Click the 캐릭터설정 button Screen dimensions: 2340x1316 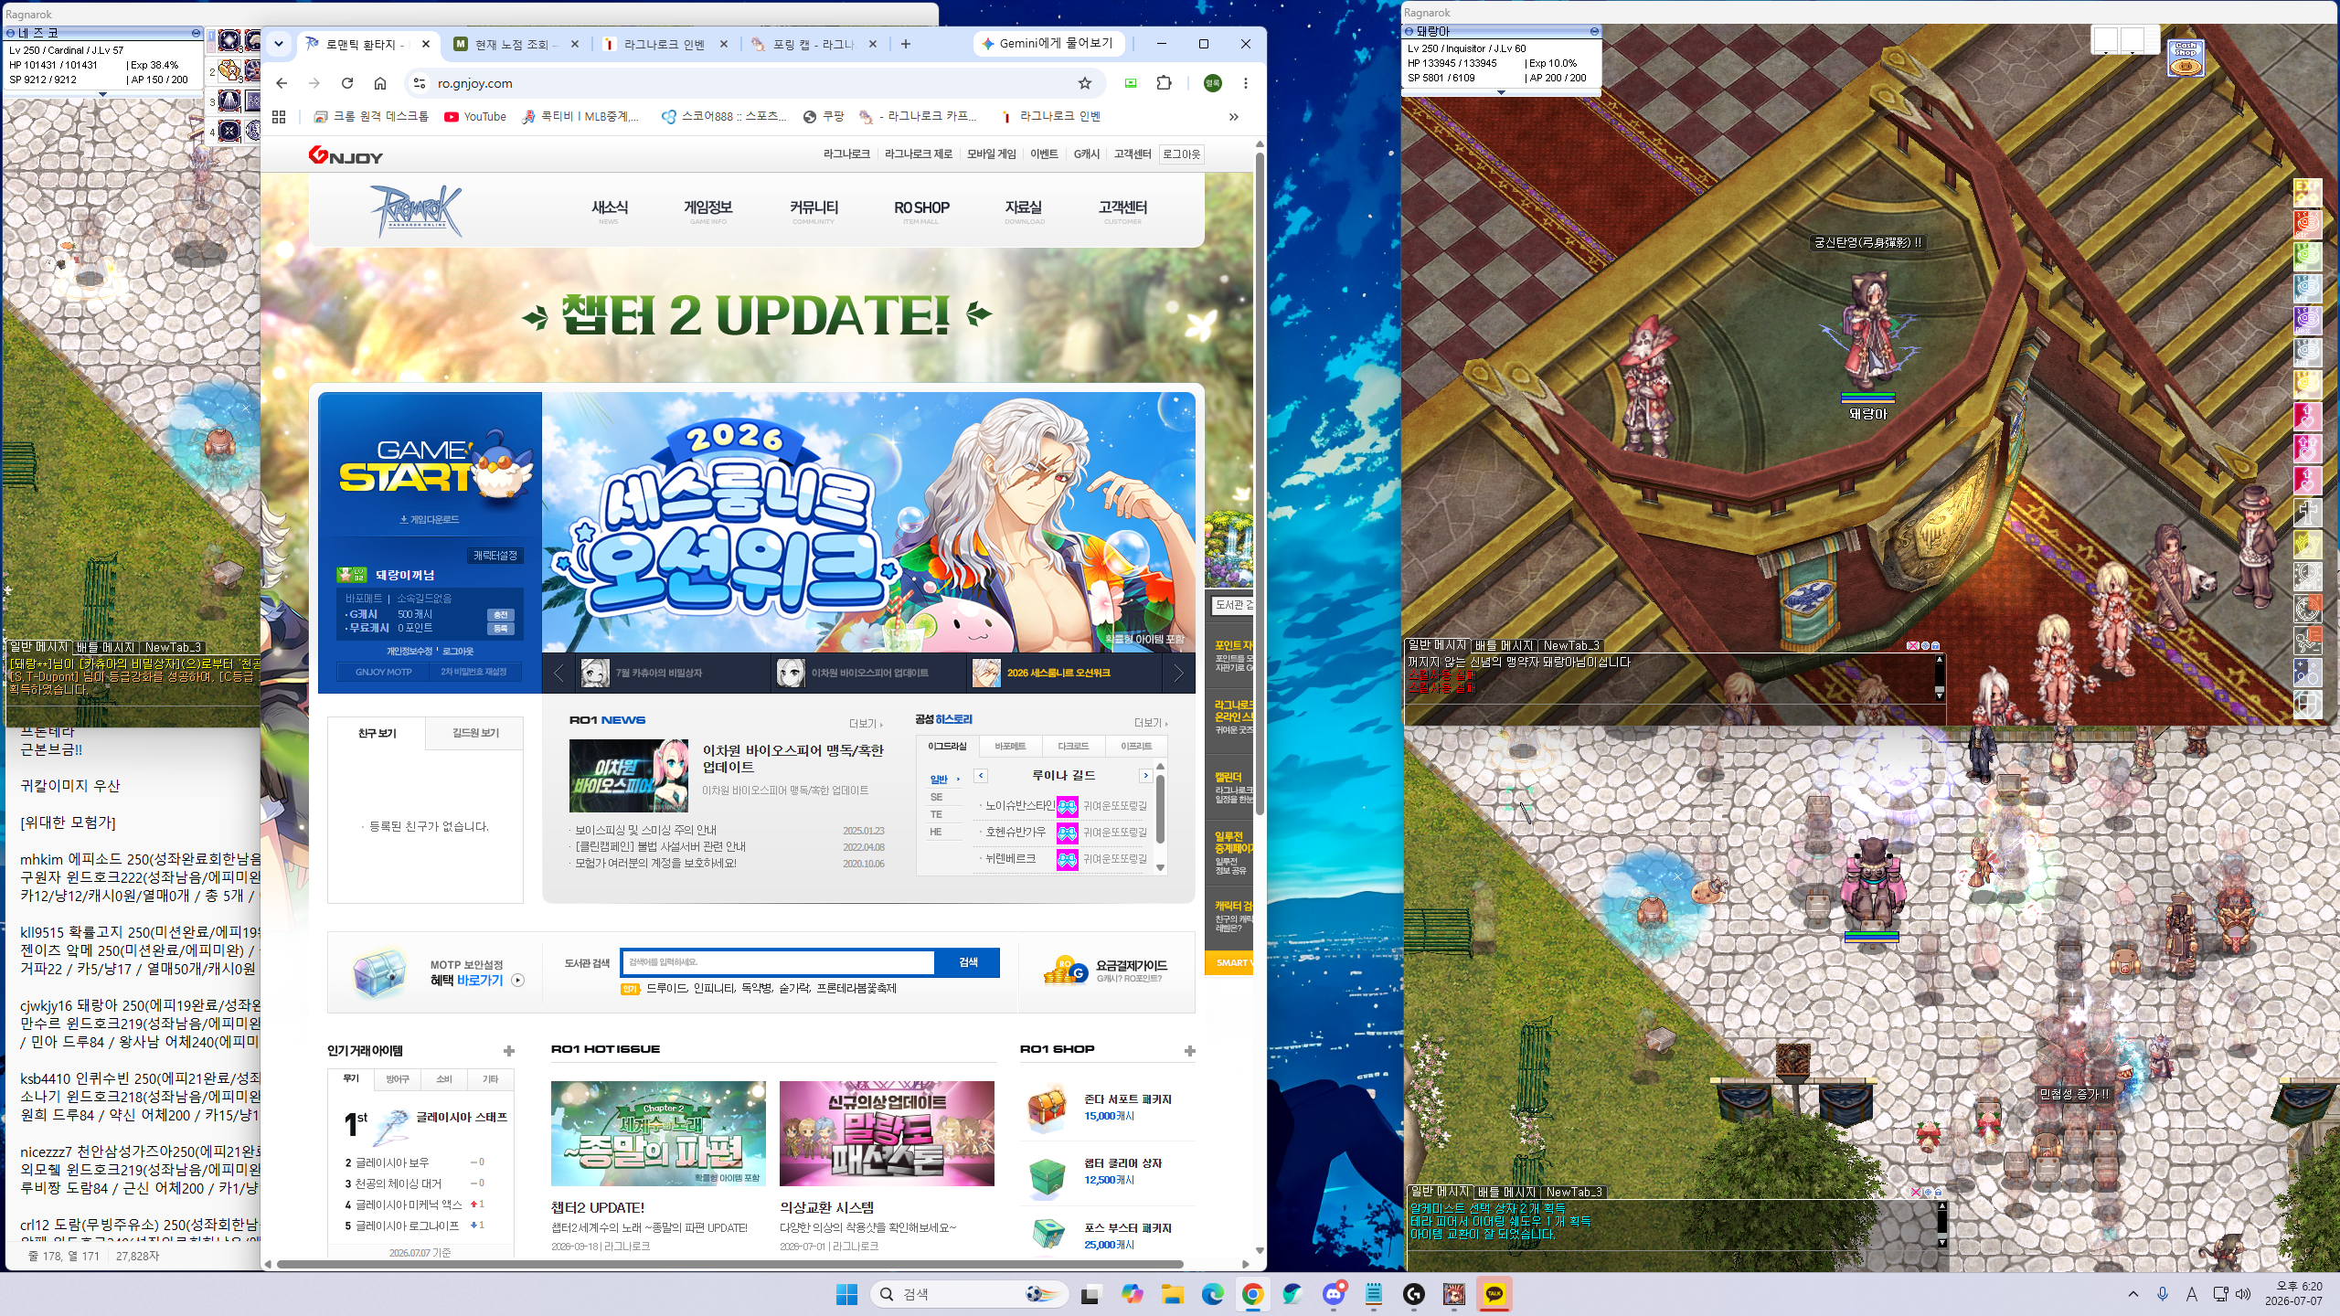click(495, 556)
